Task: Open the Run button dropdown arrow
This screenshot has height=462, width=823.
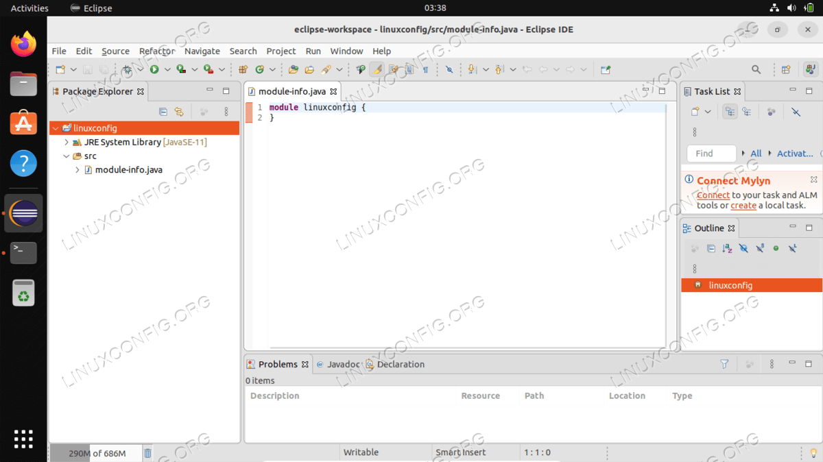Action: coord(167,69)
